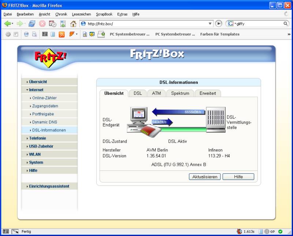293x236 pixels.
Task: Click the four-pane icon in the status bar
Action: 6,231
